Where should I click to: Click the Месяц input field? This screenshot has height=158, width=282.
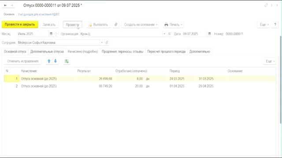[x=33, y=34]
